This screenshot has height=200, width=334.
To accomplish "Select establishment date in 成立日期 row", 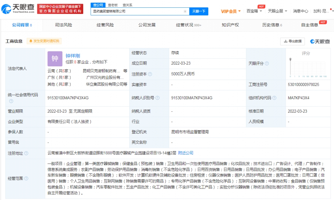I will (x=181, y=63).
